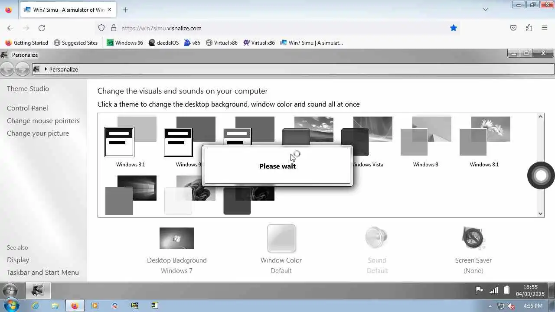Viewport: 555px width, 312px height.
Task: Open Suggested Sites bookmark
Action: [x=76, y=43]
